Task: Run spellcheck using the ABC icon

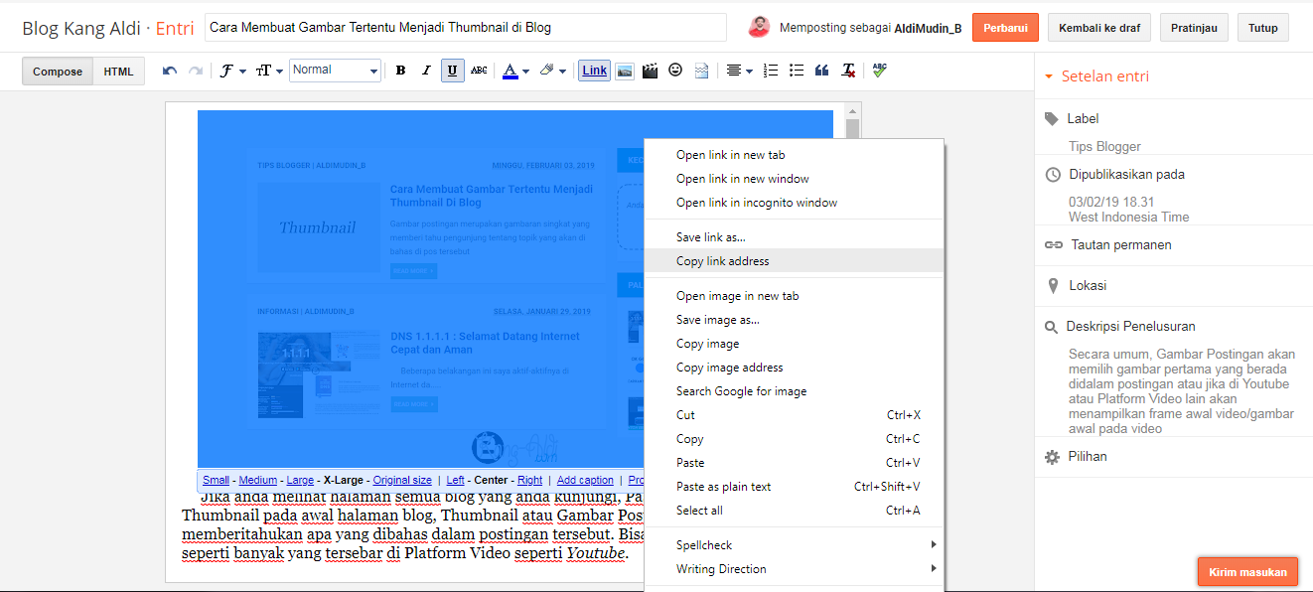Action: [x=878, y=71]
